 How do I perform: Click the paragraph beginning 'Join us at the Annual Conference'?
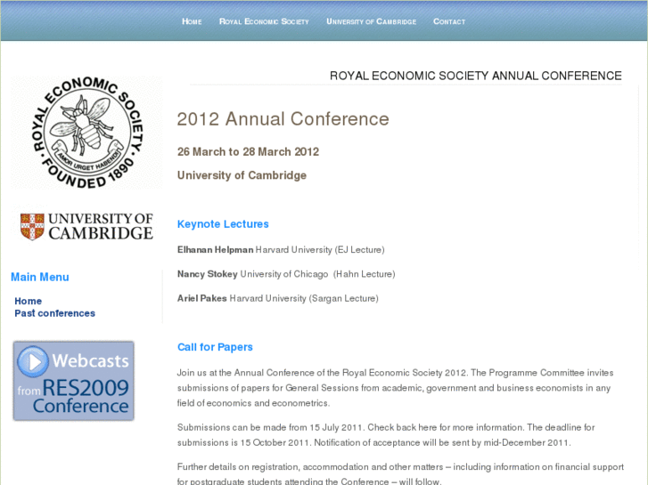[x=395, y=388]
